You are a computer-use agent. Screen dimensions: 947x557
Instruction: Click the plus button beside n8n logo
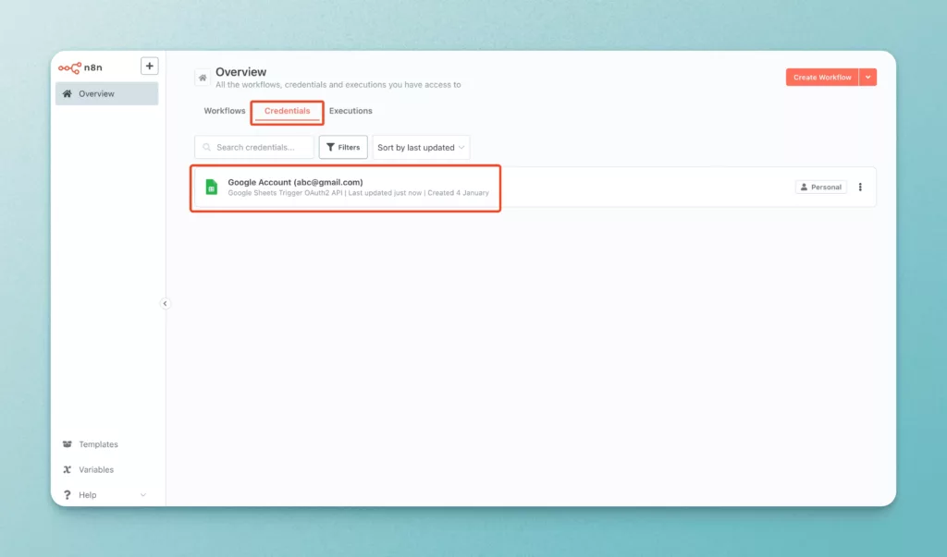pos(149,66)
